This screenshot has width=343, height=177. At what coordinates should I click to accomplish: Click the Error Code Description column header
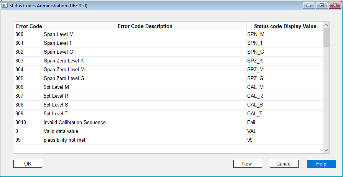coord(145,26)
